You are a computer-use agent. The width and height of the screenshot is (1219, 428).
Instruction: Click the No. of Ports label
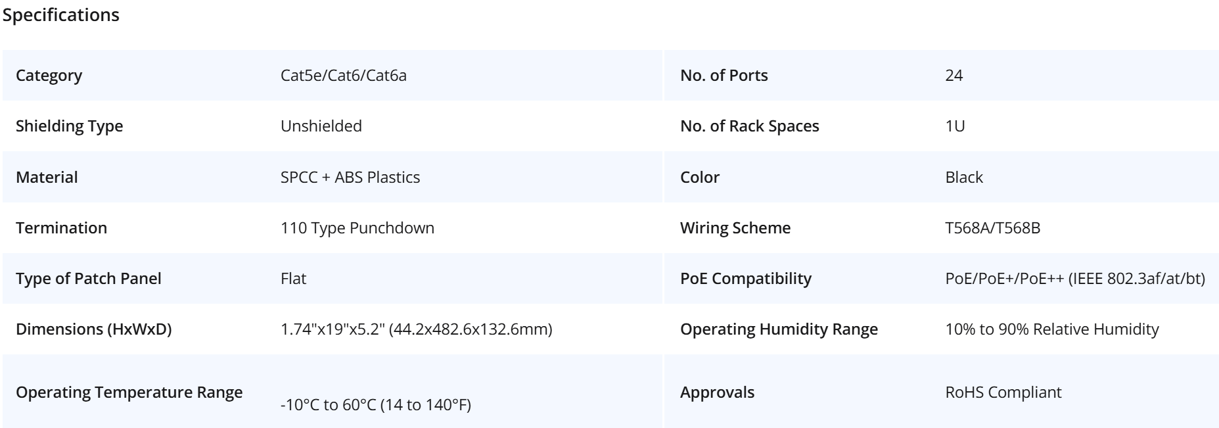[x=724, y=76]
